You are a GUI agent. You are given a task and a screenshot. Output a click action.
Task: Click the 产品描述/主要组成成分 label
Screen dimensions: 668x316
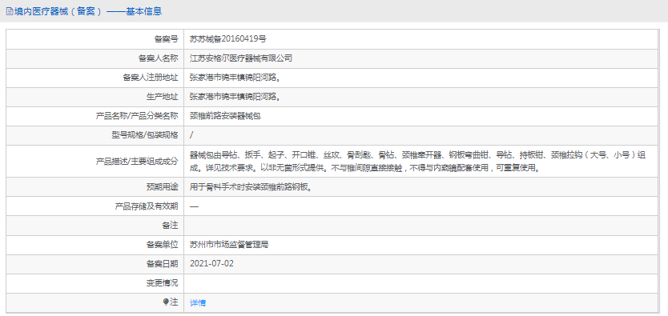point(137,161)
